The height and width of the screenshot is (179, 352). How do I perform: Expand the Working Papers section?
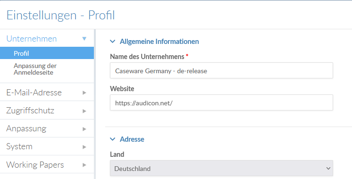84,165
